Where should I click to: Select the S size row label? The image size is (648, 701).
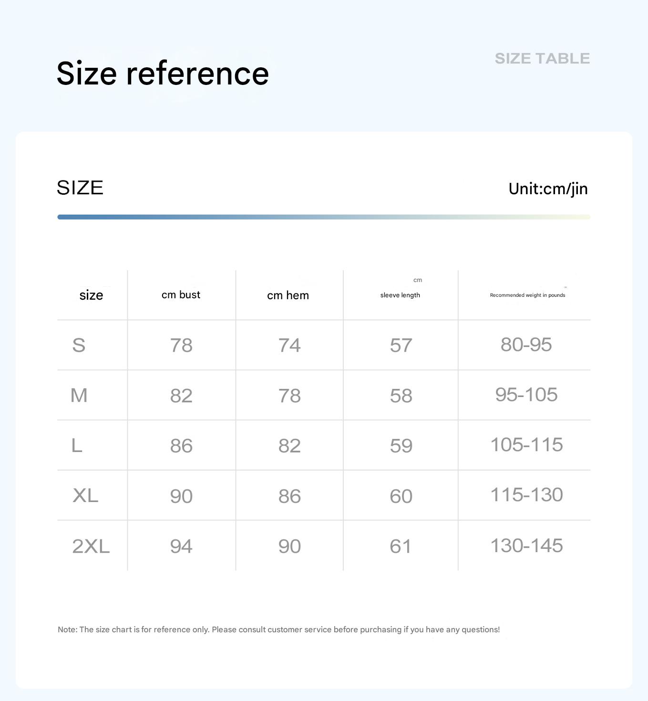point(79,345)
